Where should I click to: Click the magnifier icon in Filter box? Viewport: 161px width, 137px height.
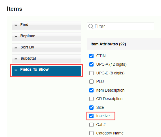(91, 26)
